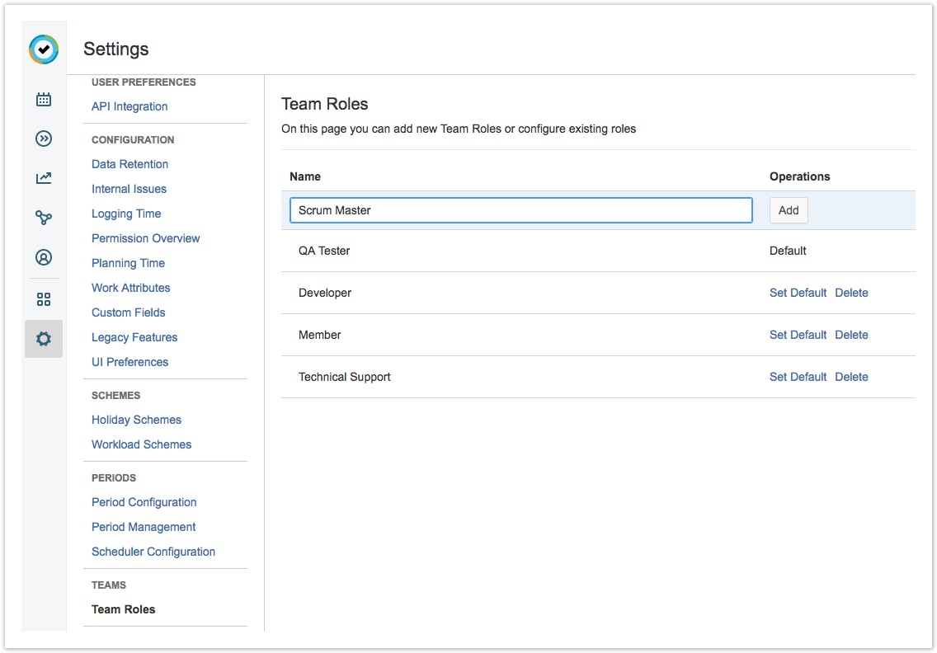Select Team Roles in sidebar

[123, 609]
